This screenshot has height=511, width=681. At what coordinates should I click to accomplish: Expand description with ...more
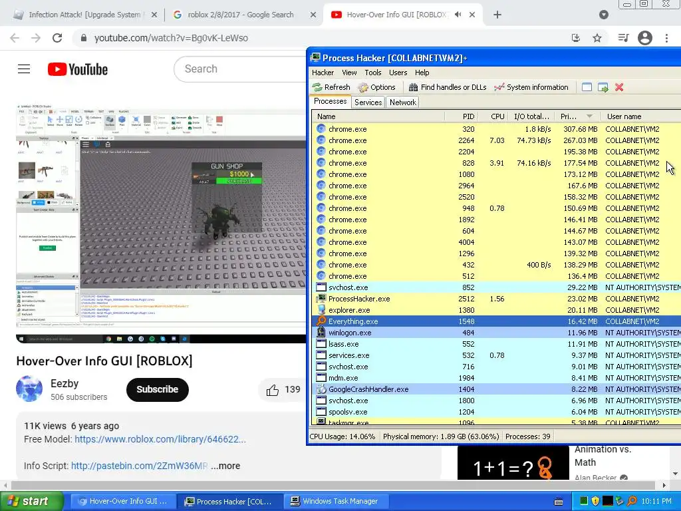(x=225, y=466)
